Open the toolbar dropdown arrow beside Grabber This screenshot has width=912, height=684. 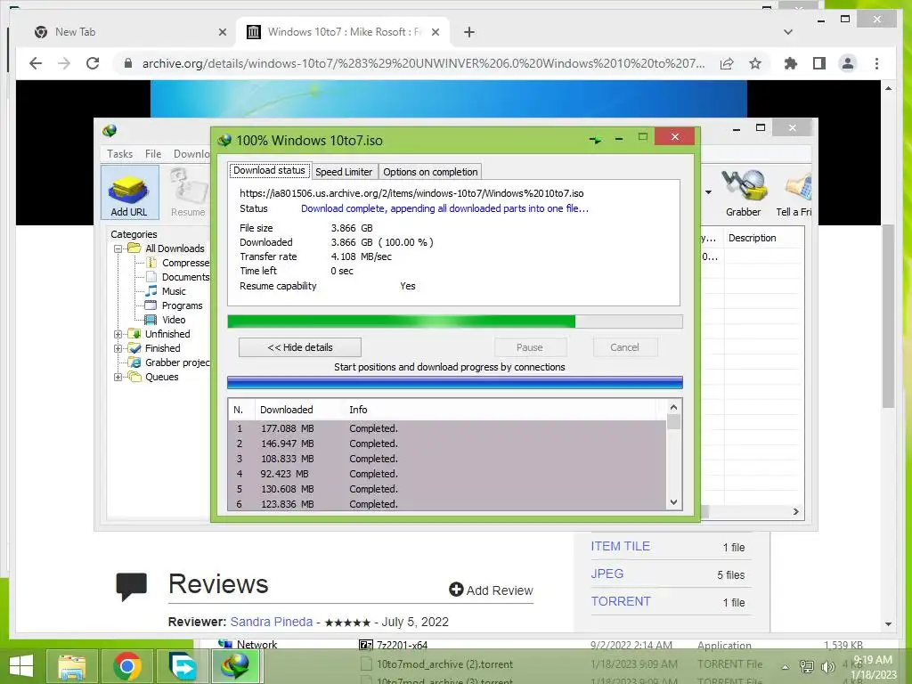708,192
